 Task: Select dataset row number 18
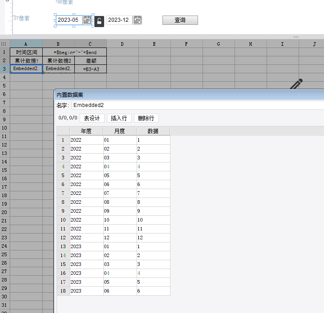(63, 291)
